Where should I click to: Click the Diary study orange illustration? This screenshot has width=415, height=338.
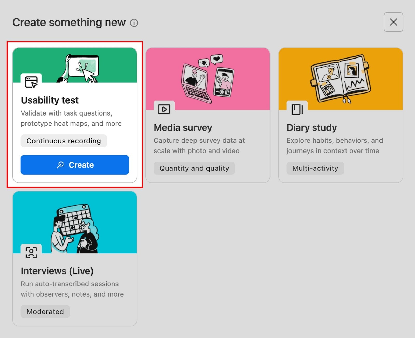pos(340,78)
